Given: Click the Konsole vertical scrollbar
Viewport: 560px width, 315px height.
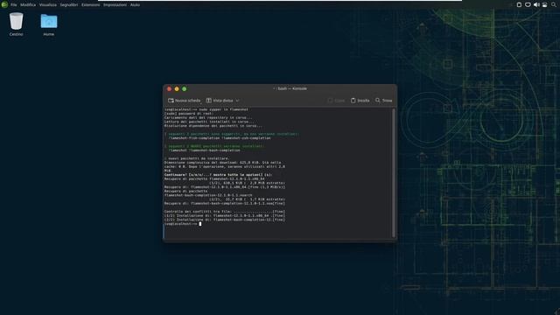Looking at the screenshot, I should (394, 173).
